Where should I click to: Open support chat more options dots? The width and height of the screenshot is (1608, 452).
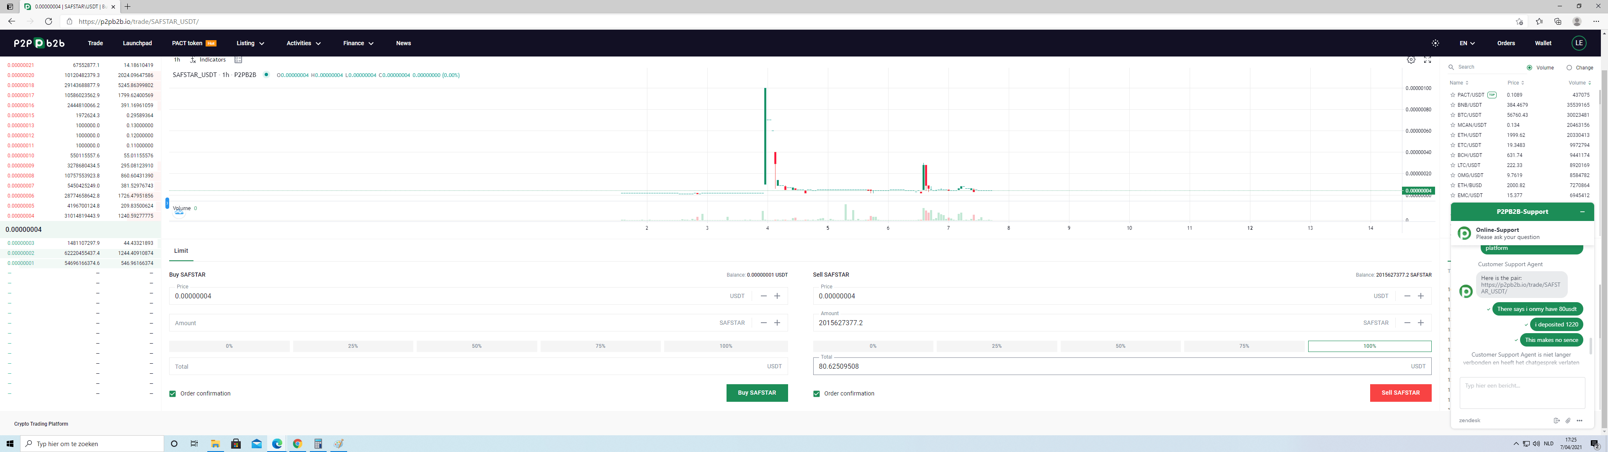pos(1579,421)
